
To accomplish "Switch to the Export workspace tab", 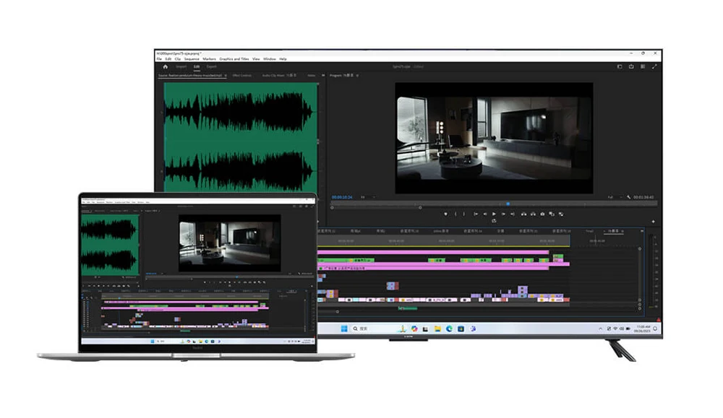I will point(211,66).
